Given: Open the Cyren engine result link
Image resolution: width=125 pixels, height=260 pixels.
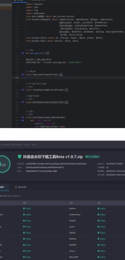Looking at the screenshot, I should 103,227.
